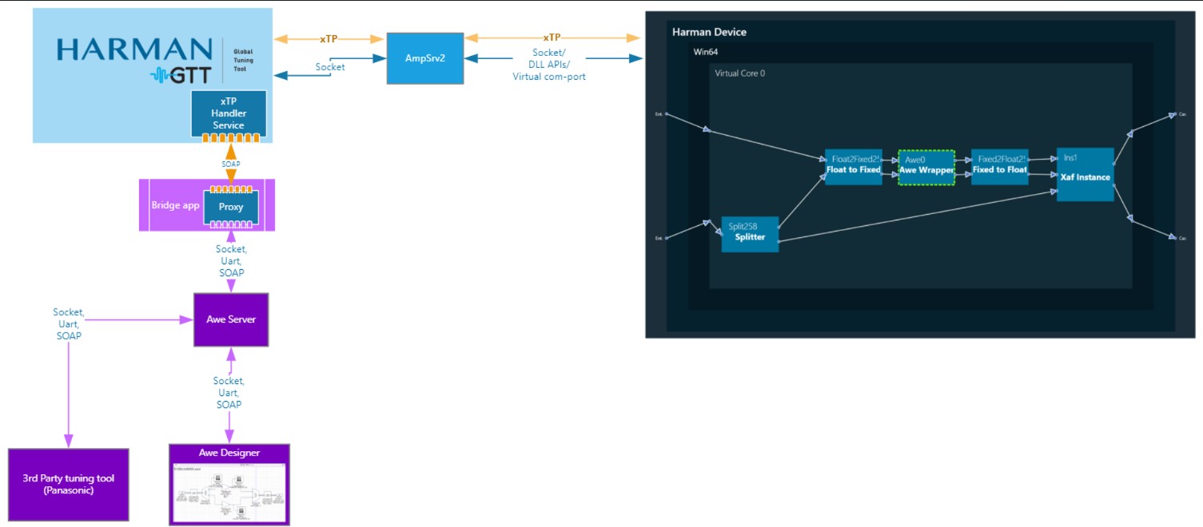
Task: Click the 'Harman Device' panel title
Action: [709, 32]
